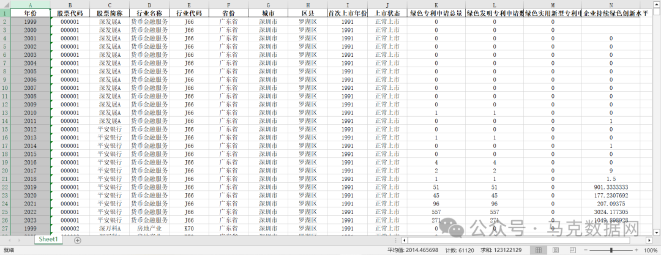
Task: Select the 绿色发明专利申请数 header cell
Action: (495, 13)
